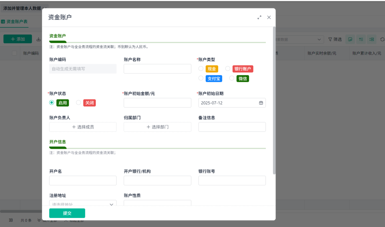
Task: Click 展开全部 in the table footer
Action: pyautogui.click(x=47, y=220)
